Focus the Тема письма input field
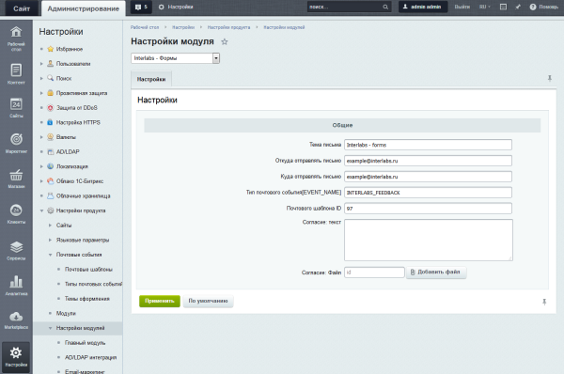The height and width of the screenshot is (374, 564). (x=428, y=145)
